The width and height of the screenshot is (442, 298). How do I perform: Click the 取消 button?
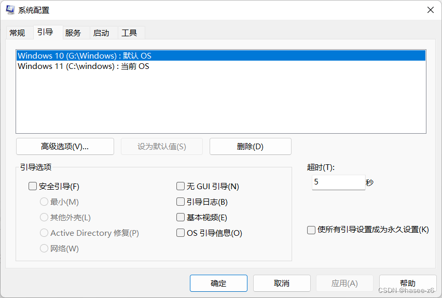282,283
